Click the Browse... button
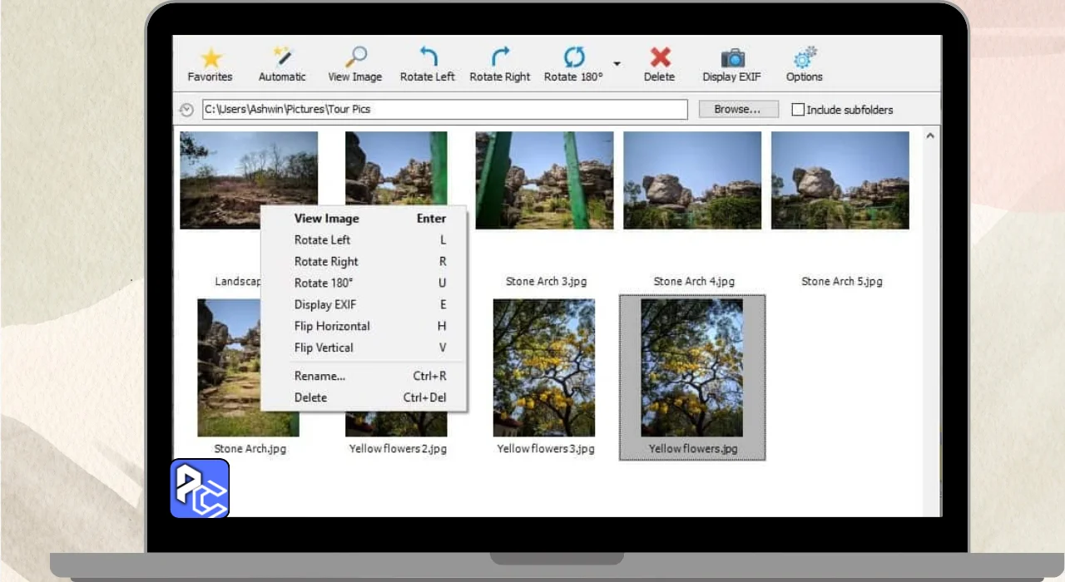1065x582 pixels. [x=738, y=109]
